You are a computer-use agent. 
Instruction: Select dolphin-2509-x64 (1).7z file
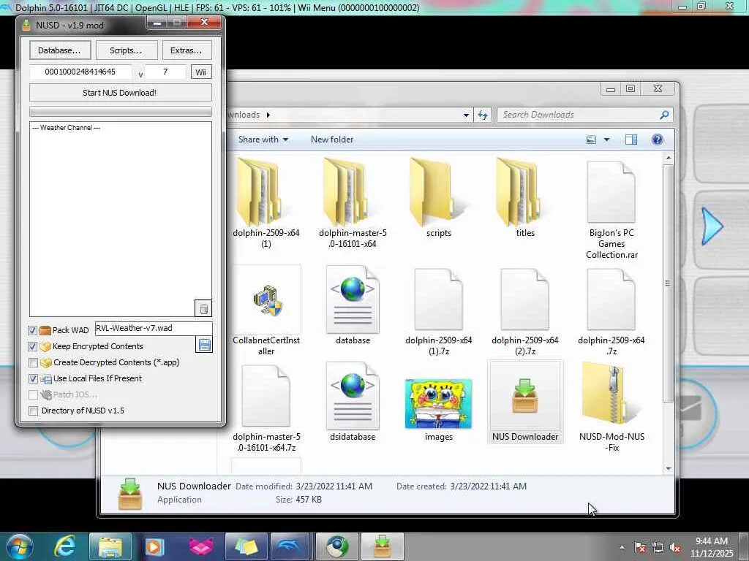(x=439, y=311)
